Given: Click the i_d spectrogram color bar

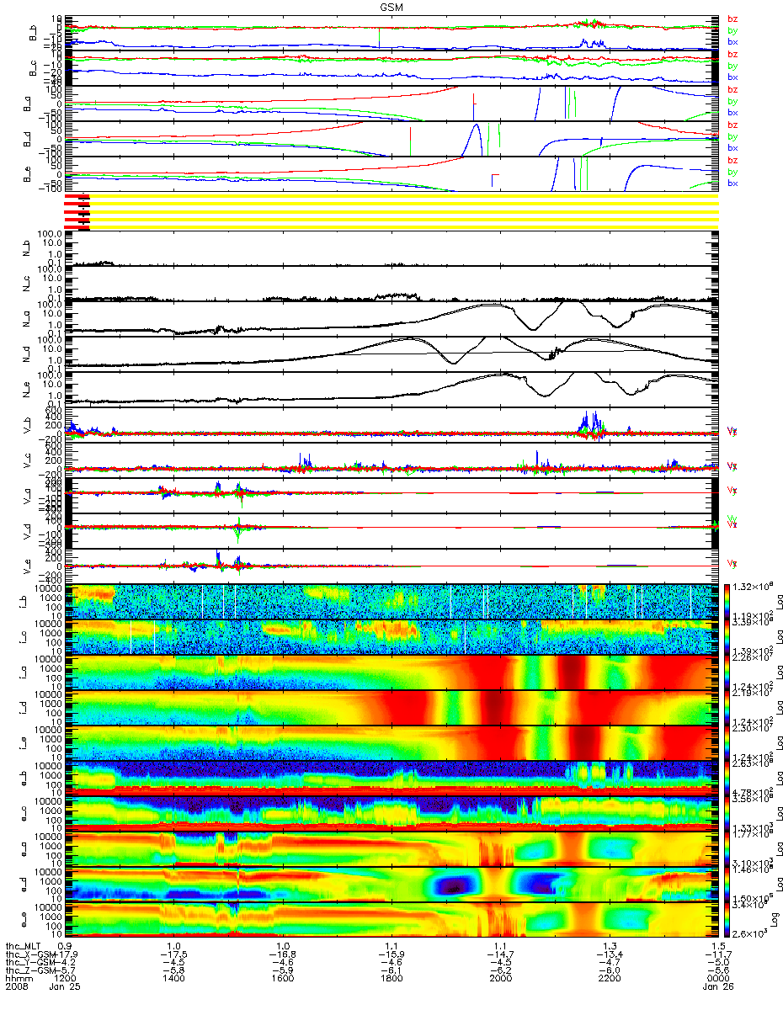Looking at the screenshot, I should coord(727,708).
